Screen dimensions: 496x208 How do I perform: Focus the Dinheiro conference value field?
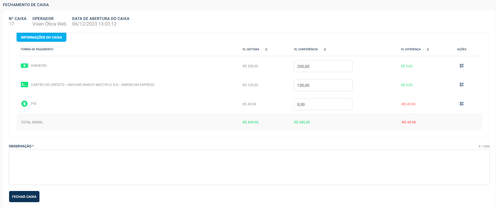[x=323, y=66]
